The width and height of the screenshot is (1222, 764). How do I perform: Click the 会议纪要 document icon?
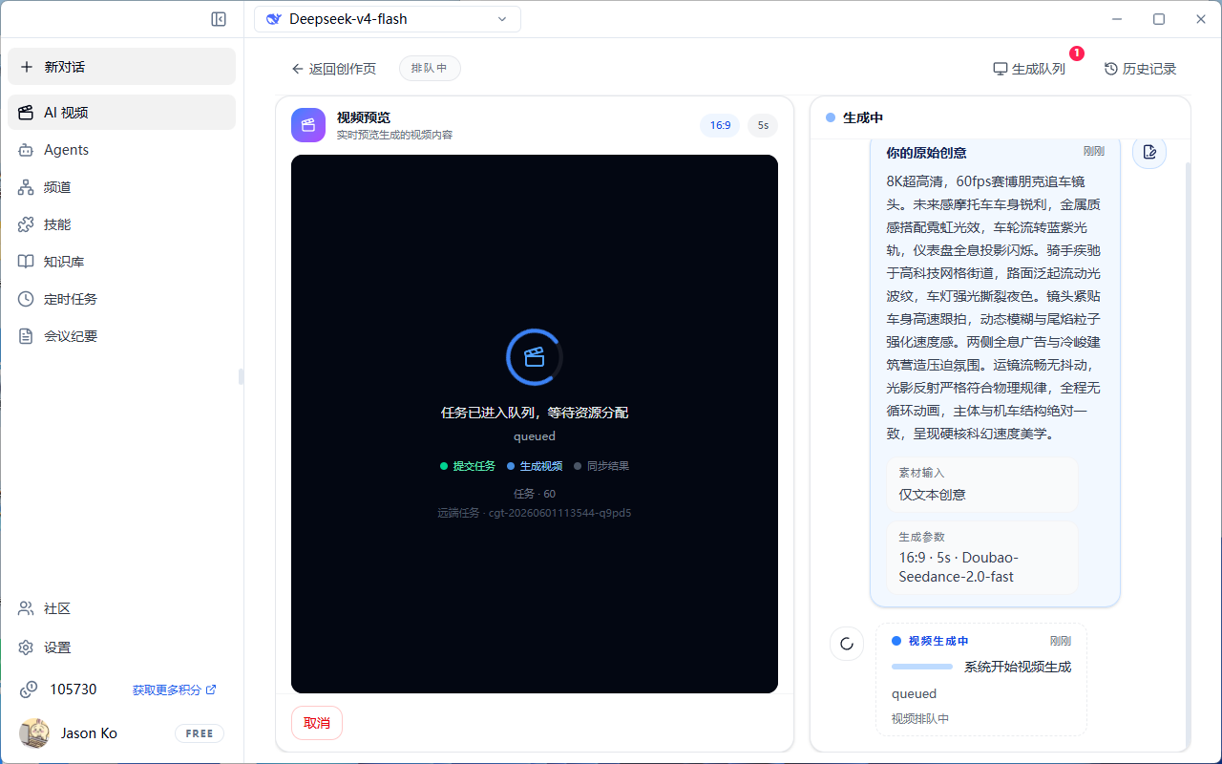click(x=27, y=336)
